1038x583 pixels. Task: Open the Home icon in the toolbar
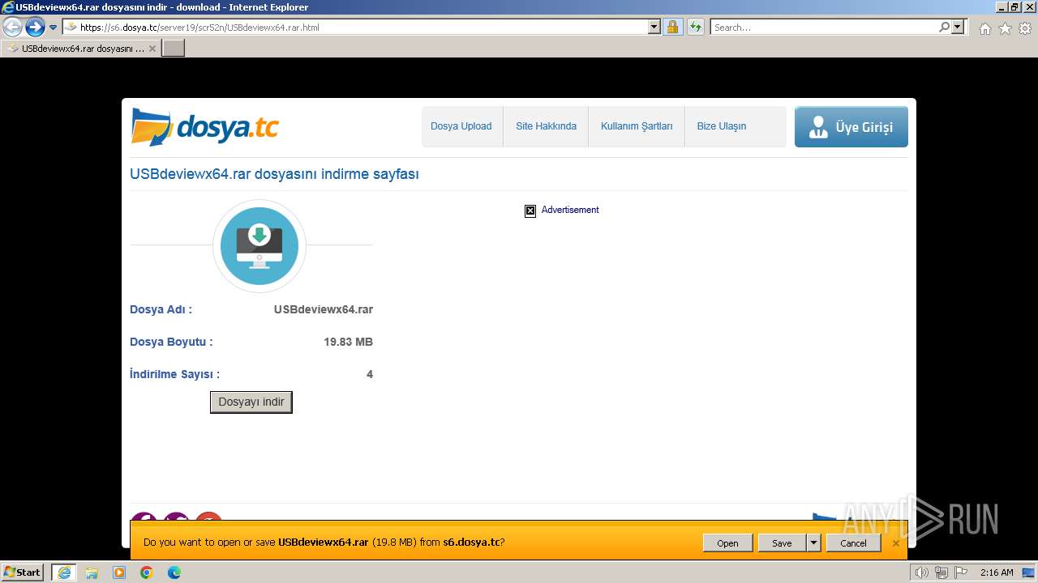click(984, 28)
